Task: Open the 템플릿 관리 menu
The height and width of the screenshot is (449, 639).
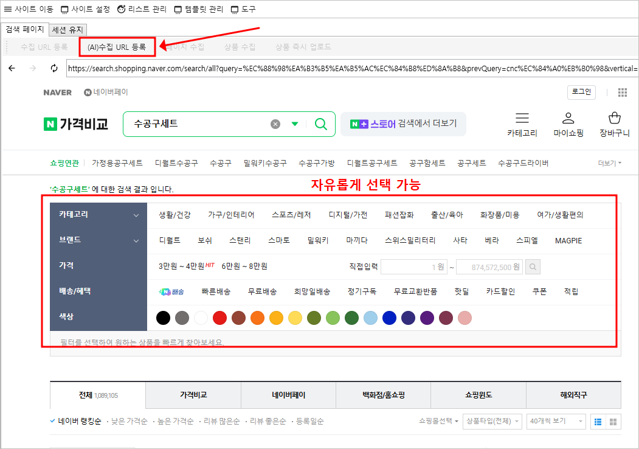Action: click(x=198, y=9)
